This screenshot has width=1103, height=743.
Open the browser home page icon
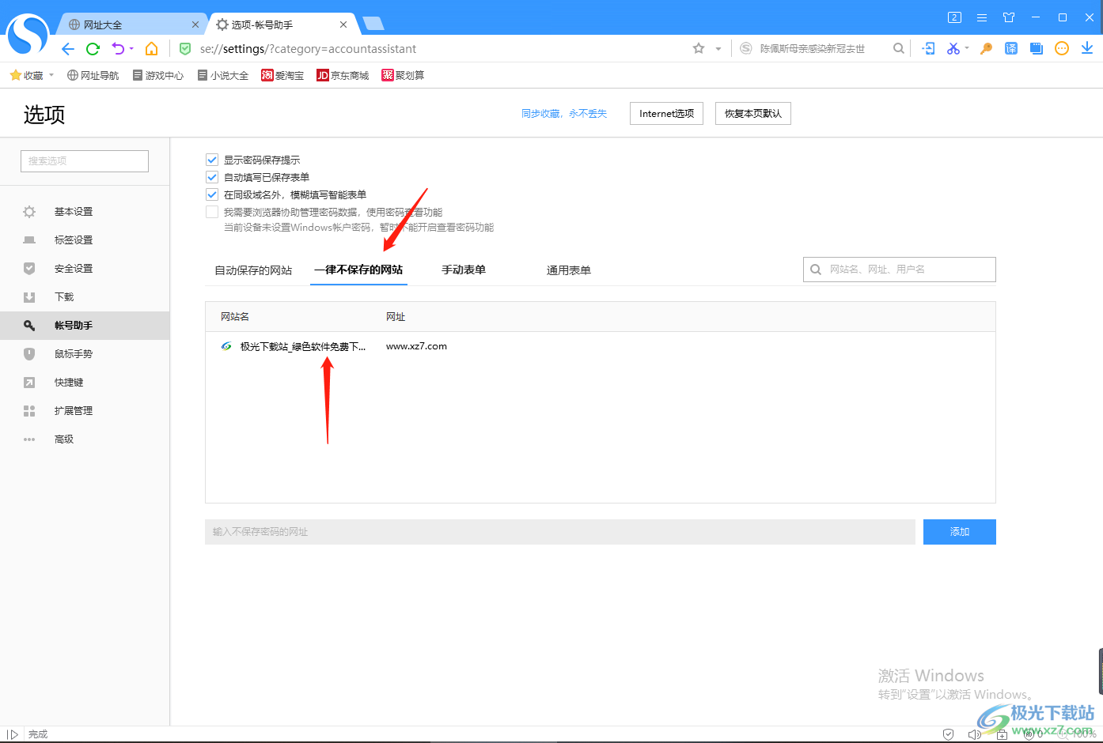(152, 49)
